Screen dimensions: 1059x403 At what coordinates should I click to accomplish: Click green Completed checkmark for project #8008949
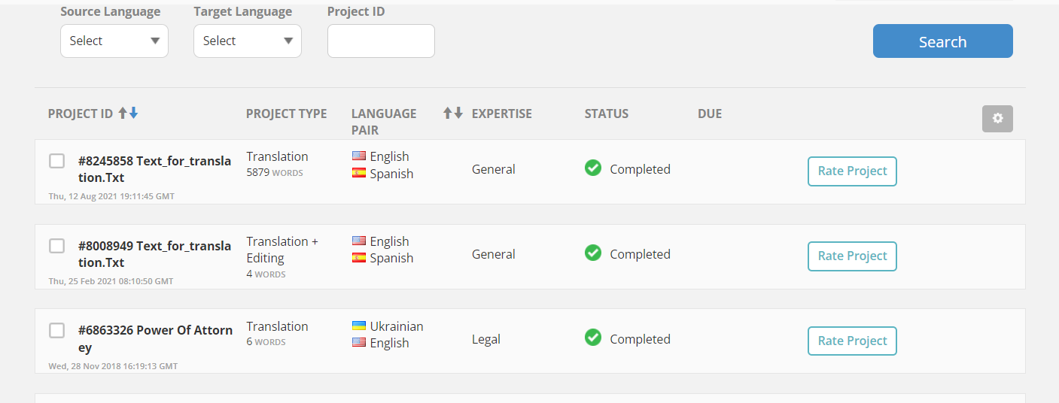pyautogui.click(x=593, y=253)
